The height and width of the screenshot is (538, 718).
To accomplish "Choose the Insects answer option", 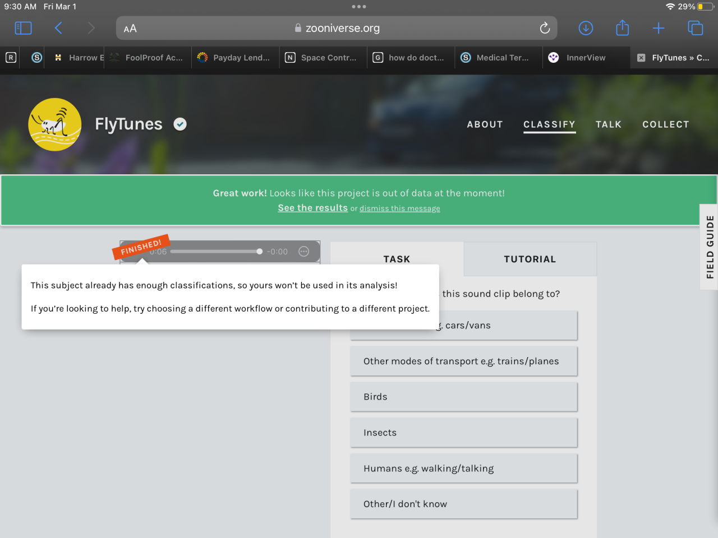I will [x=464, y=433].
